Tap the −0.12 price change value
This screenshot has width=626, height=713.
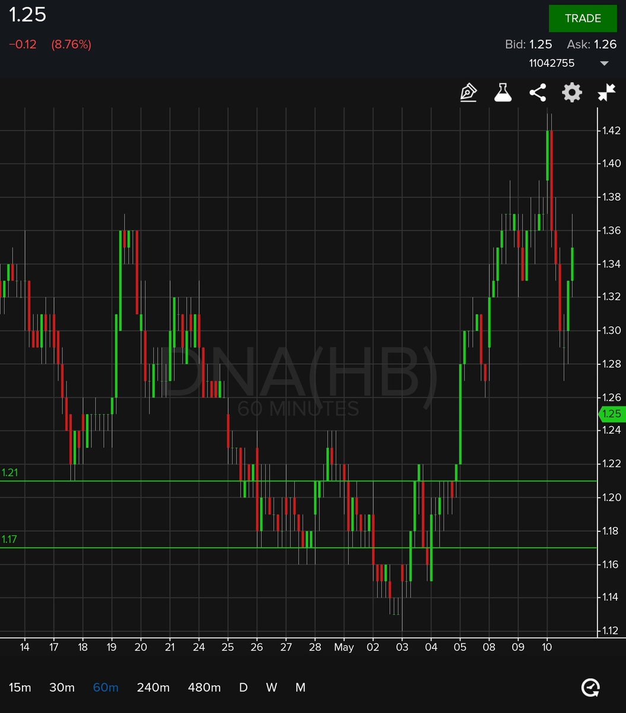(23, 45)
